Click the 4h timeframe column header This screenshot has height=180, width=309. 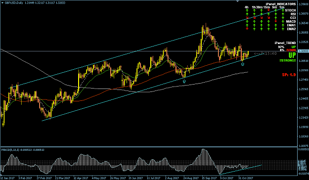tap(247, 7)
